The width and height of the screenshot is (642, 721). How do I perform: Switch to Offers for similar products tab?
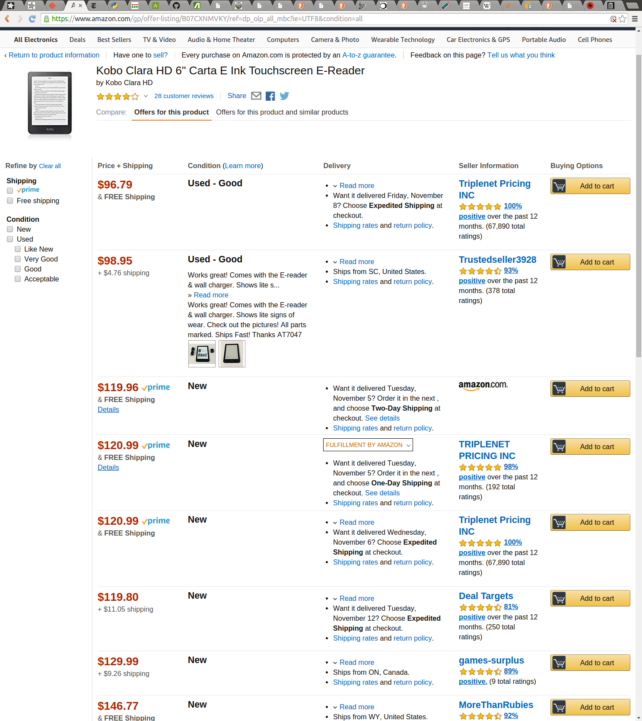[x=282, y=112]
